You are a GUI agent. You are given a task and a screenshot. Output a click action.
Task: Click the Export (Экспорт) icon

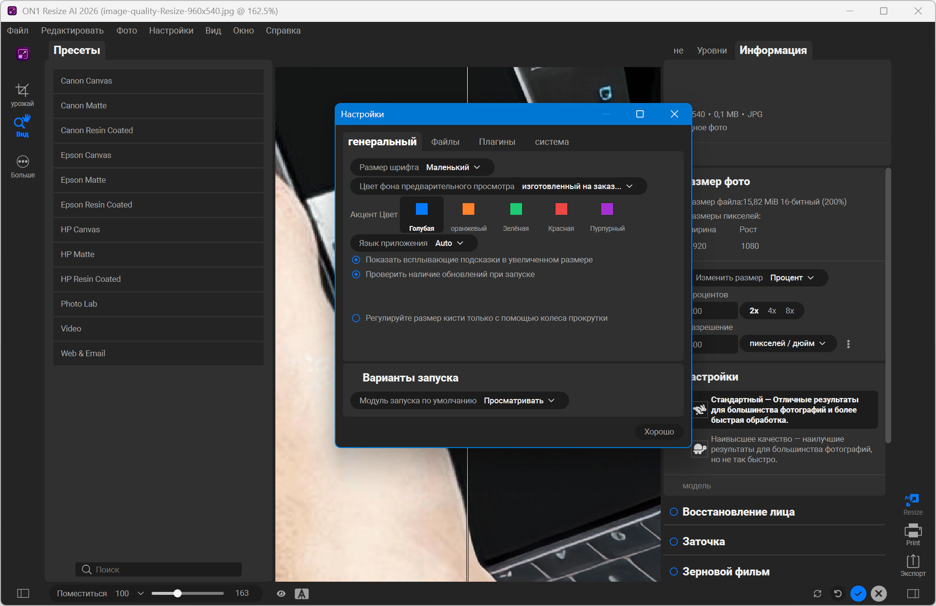913,565
